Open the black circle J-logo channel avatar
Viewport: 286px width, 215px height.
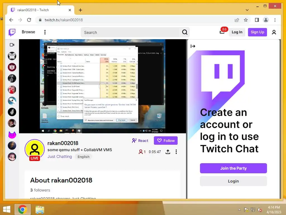pyautogui.click(x=12, y=112)
